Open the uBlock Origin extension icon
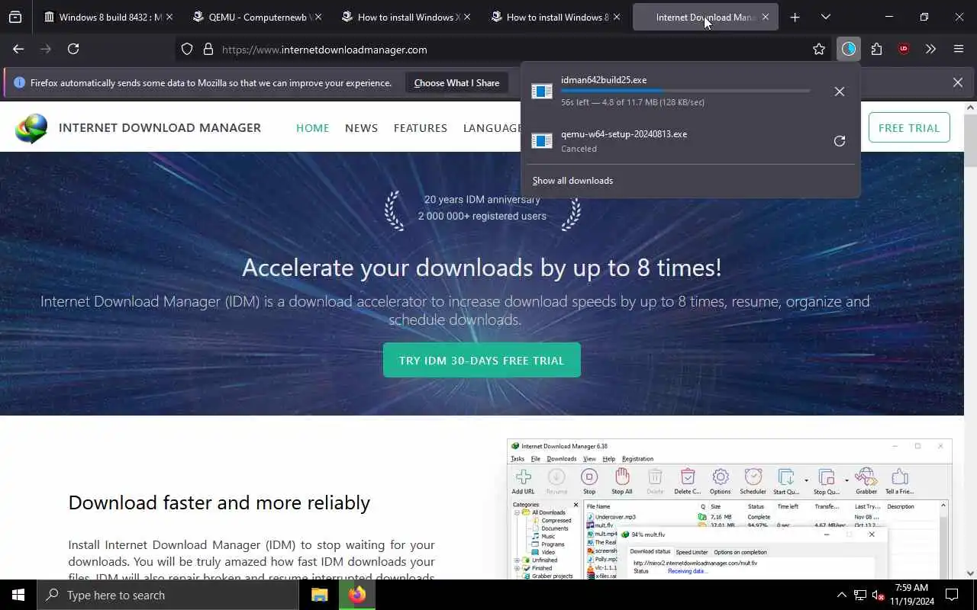 coord(904,49)
